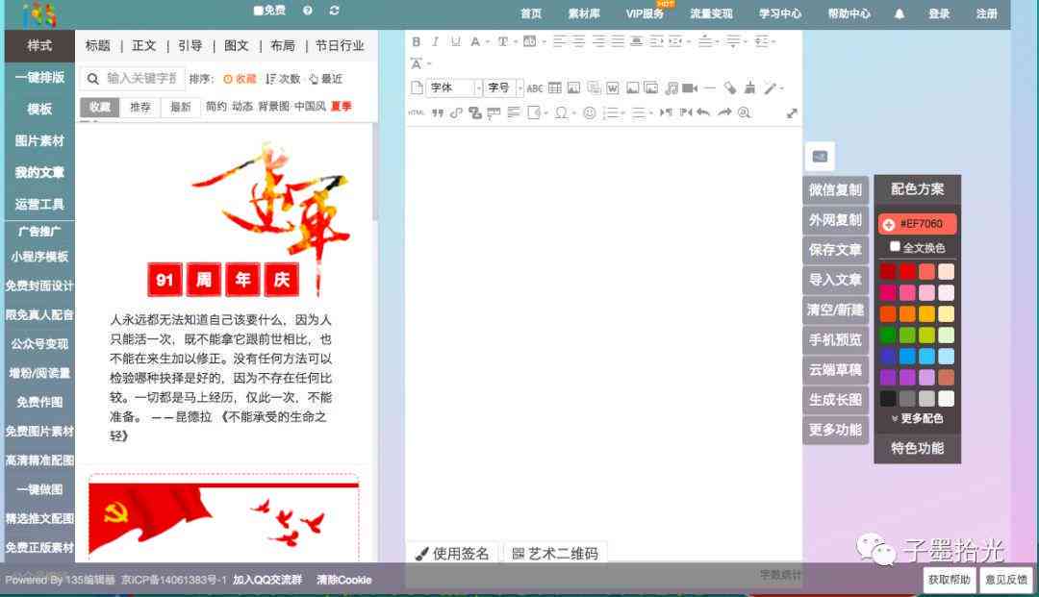
Task: Sort styles by 最近
Action: 325,79
